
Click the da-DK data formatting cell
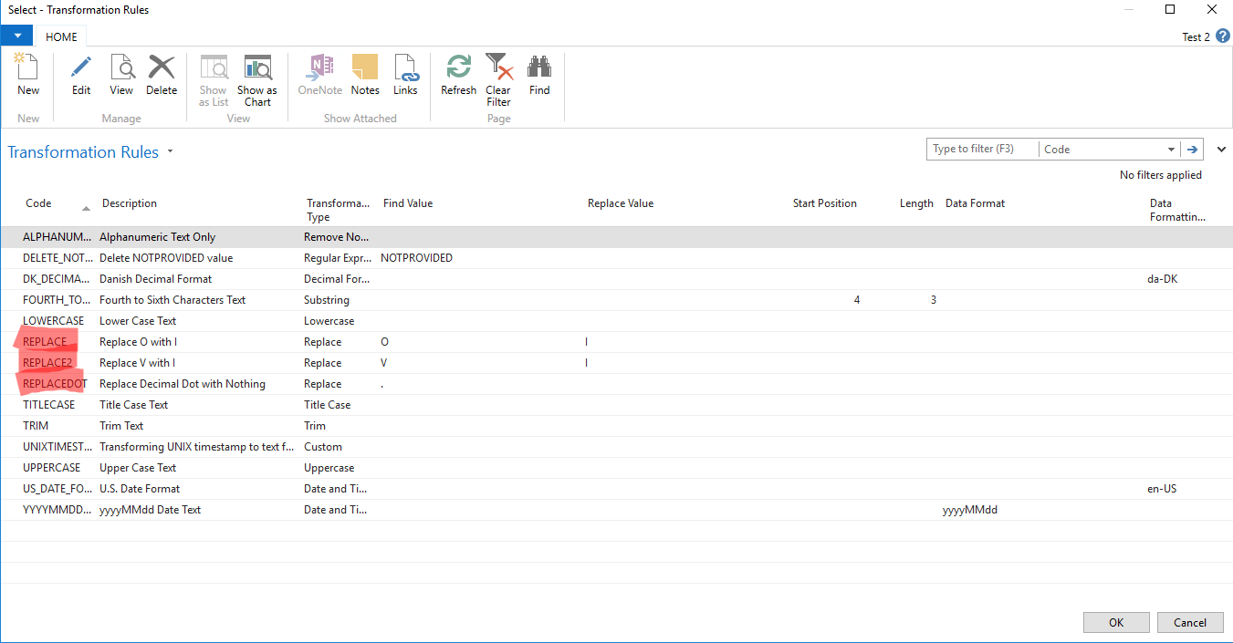1162,279
